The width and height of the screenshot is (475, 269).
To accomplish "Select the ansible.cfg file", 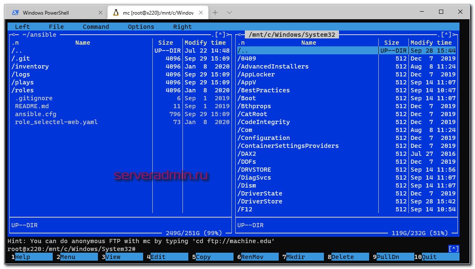I will (x=121, y=114).
